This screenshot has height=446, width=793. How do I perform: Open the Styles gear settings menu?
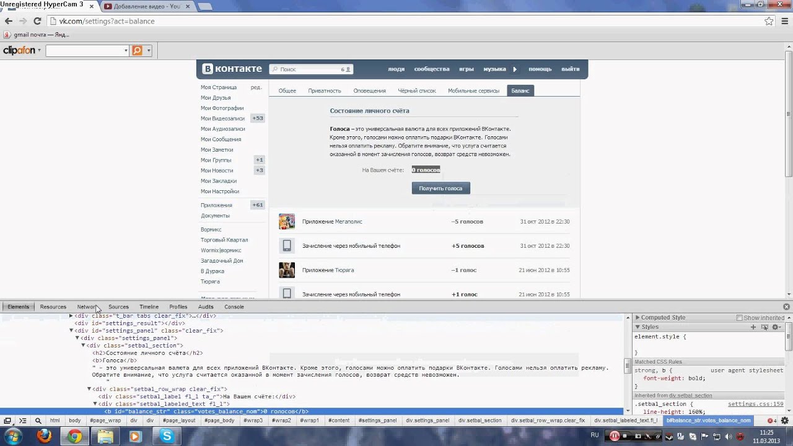776,327
